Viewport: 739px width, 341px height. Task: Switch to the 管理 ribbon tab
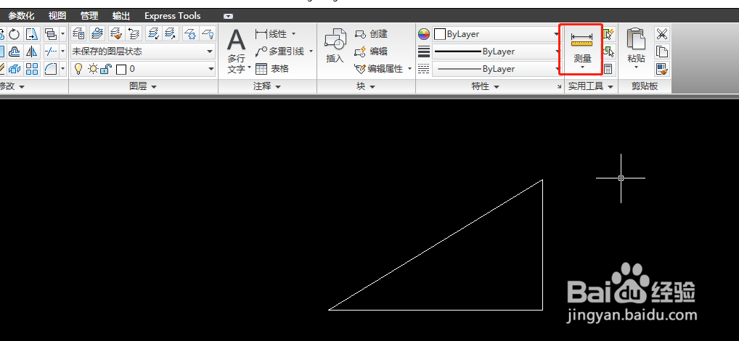pos(89,15)
